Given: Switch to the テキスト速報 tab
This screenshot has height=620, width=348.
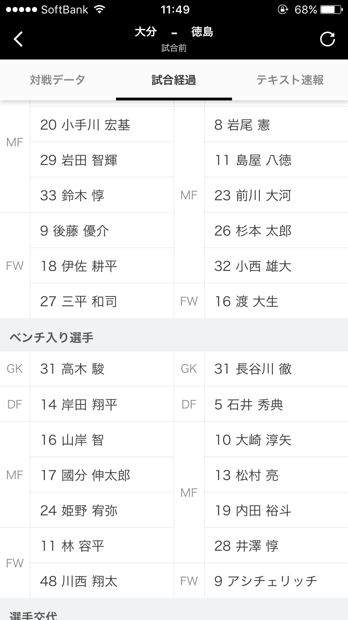Looking at the screenshot, I should click(290, 80).
